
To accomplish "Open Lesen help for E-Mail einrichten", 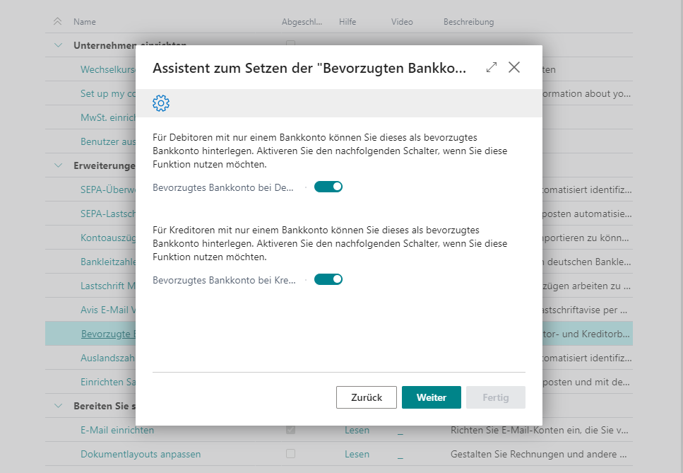I will click(x=357, y=430).
